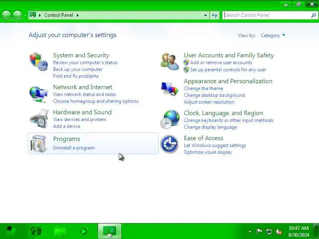The image size is (319, 239).
Task: Open the Hardware and Sound printer icon
Action: [x=39, y=119]
